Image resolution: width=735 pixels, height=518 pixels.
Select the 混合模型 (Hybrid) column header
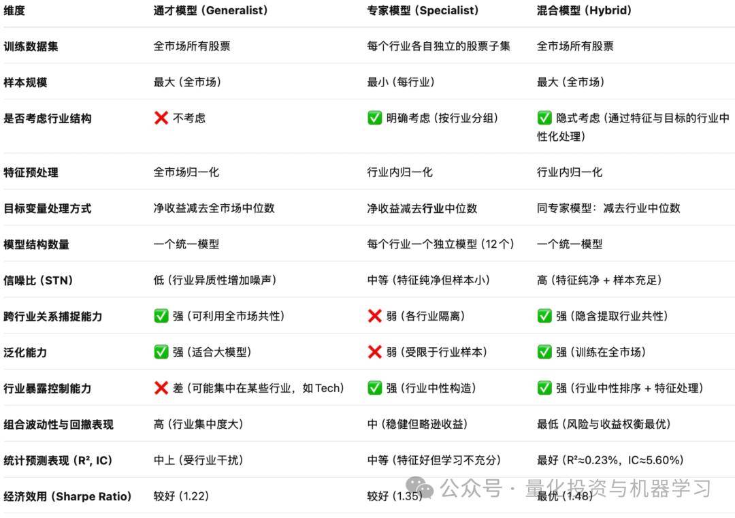(x=584, y=10)
